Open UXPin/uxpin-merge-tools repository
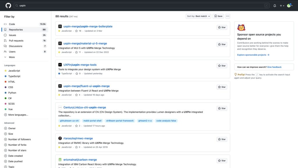Screen dimensions: 298x168 [x=80, y=65]
